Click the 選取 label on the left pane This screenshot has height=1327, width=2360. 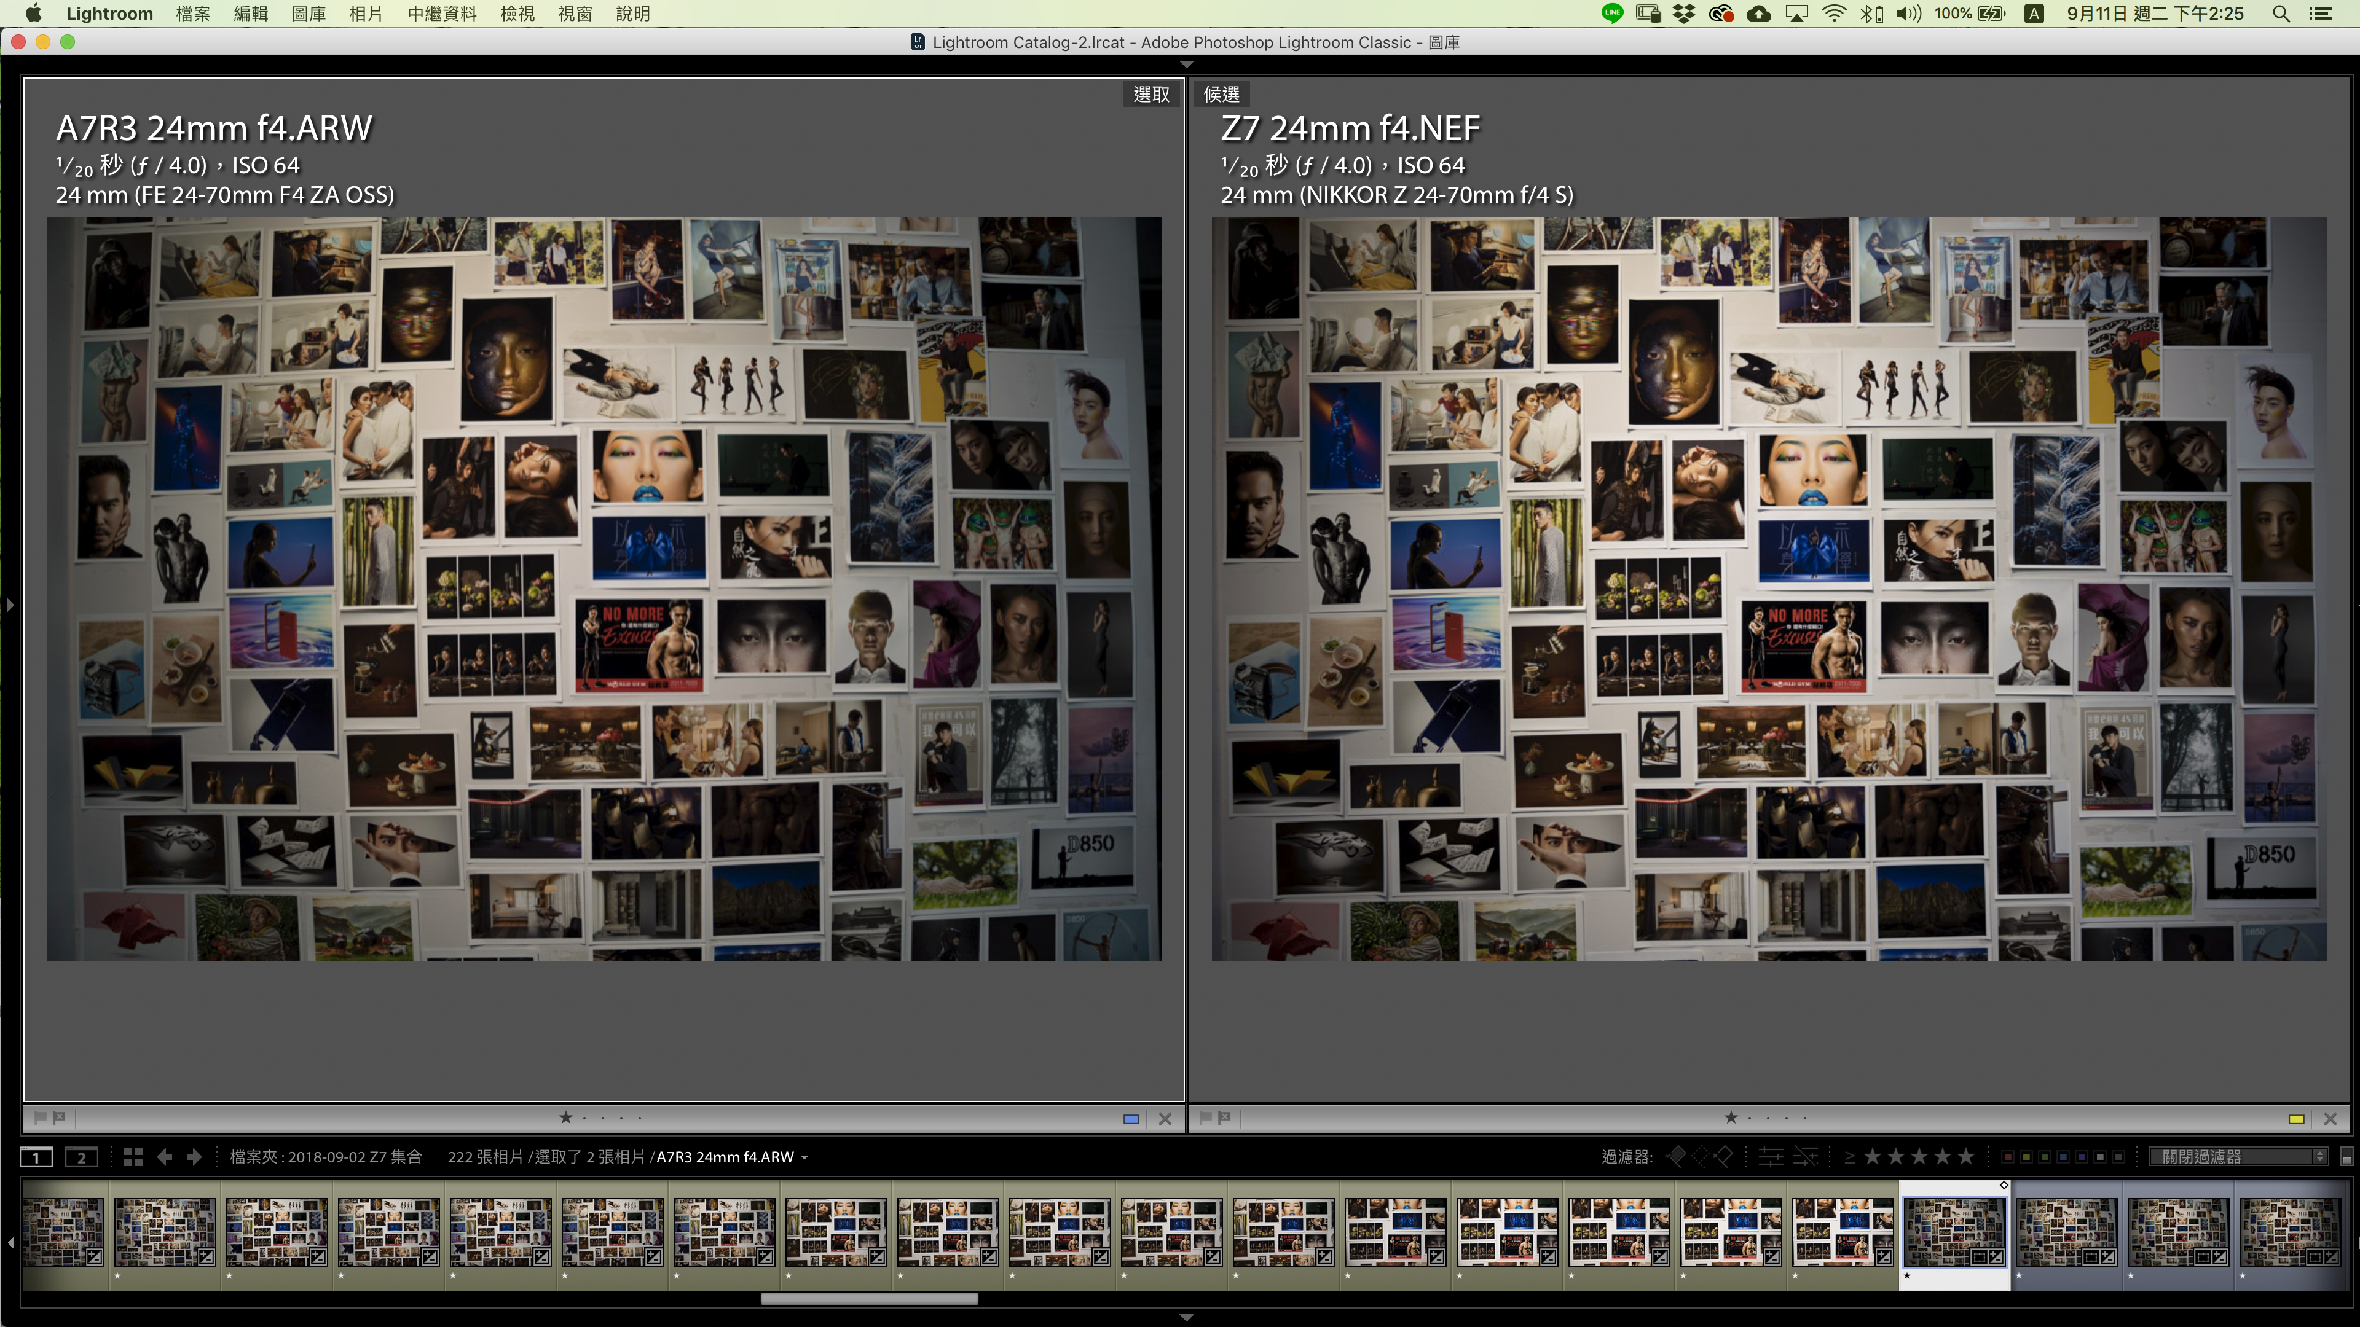pos(1150,95)
